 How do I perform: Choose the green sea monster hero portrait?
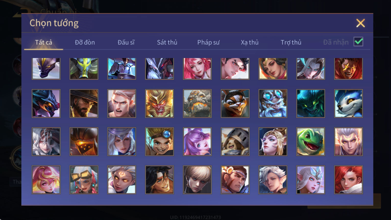(311, 103)
